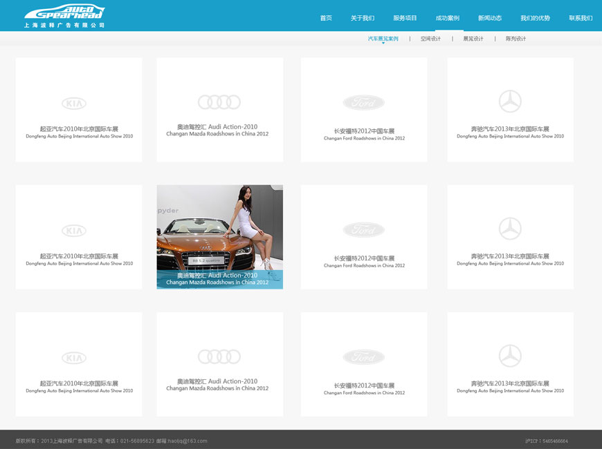Click the Auto Spearhead logo in header
Screen dimensions: 602x449
(x=64, y=15)
